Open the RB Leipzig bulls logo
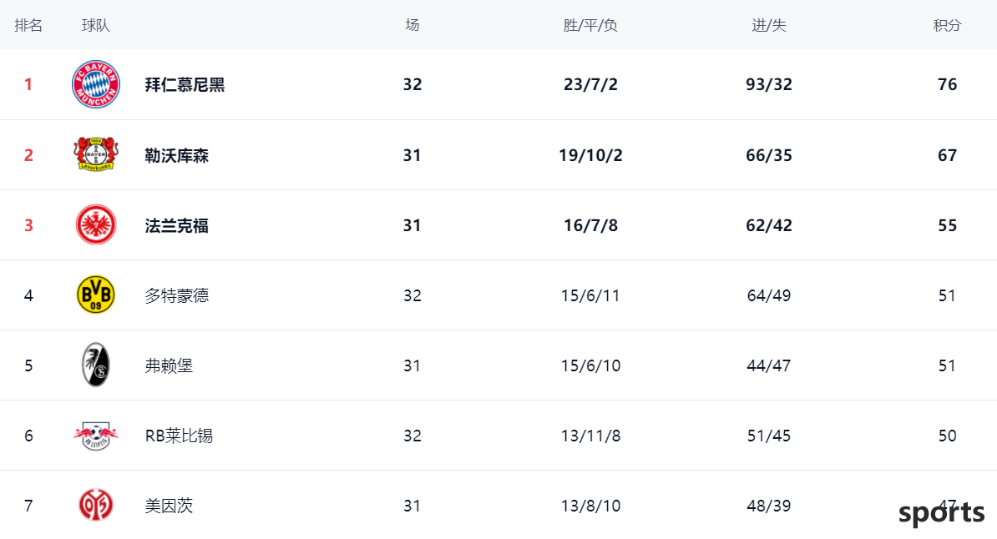Viewport: 997px width, 539px height. point(96,436)
